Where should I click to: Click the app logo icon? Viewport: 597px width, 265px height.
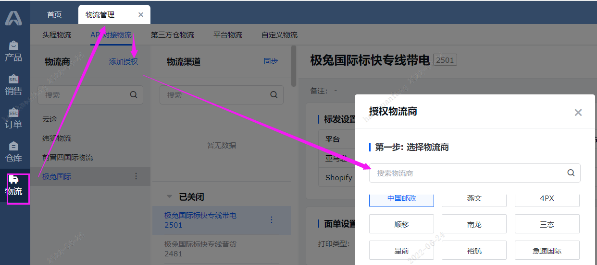pos(13,18)
